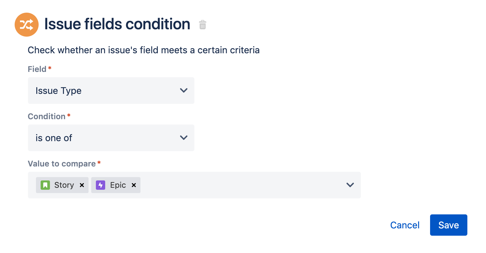Screen dimensions: 486x253
Task: Expand the Field dropdown chevron arrow
Action: (x=184, y=91)
